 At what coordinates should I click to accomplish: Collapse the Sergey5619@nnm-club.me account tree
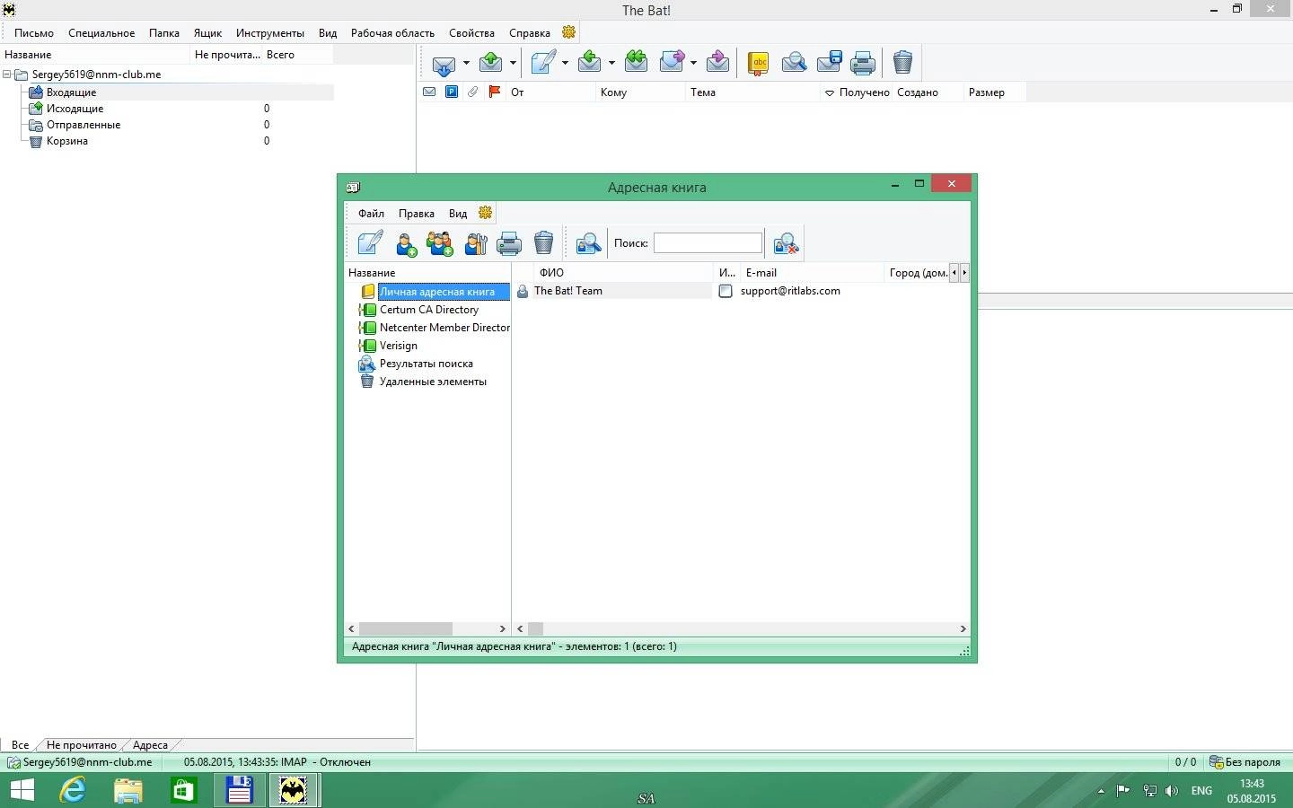[7, 75]
